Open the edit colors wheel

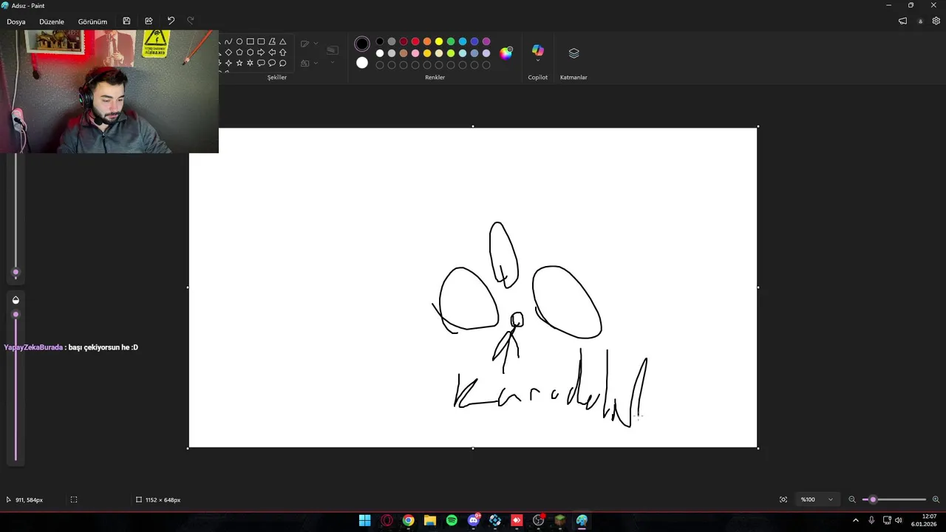pyautogui.click(x=506, y=52)
